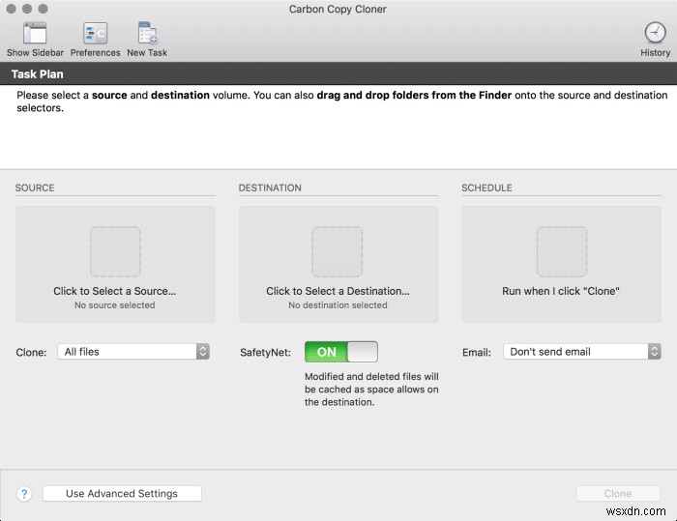Viewport: 677px width, 521px height.
Task: Click the red close window button
Action: tap(12, 9)
